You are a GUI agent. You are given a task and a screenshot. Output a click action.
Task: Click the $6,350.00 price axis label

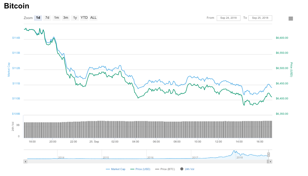point(282,114)
